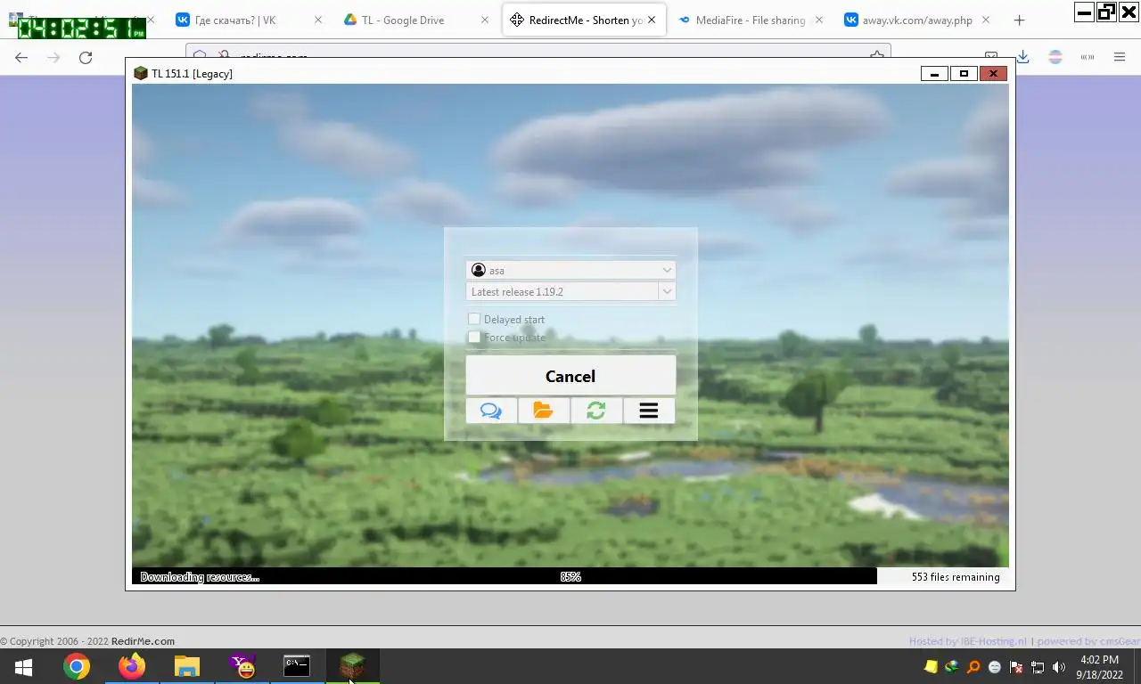1141x684 pixels.
Task: Close the TL - Google Drive tab
Action: click(x=484, y=20)
